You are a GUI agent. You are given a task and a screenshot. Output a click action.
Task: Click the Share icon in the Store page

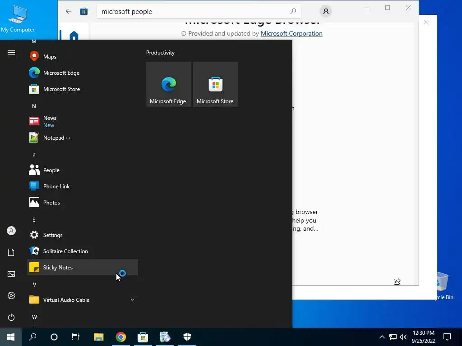(x=397, y=282)
